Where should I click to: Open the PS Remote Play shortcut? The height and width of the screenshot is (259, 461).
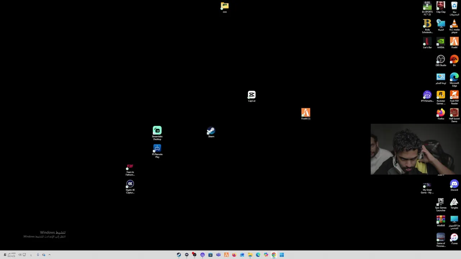[x=157, y=151]
